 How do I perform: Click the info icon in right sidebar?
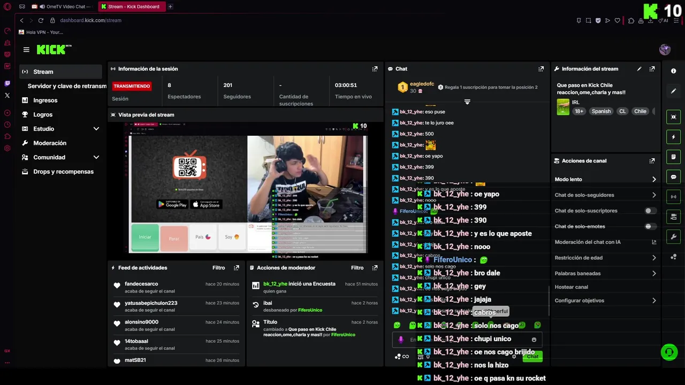[673, 71]
